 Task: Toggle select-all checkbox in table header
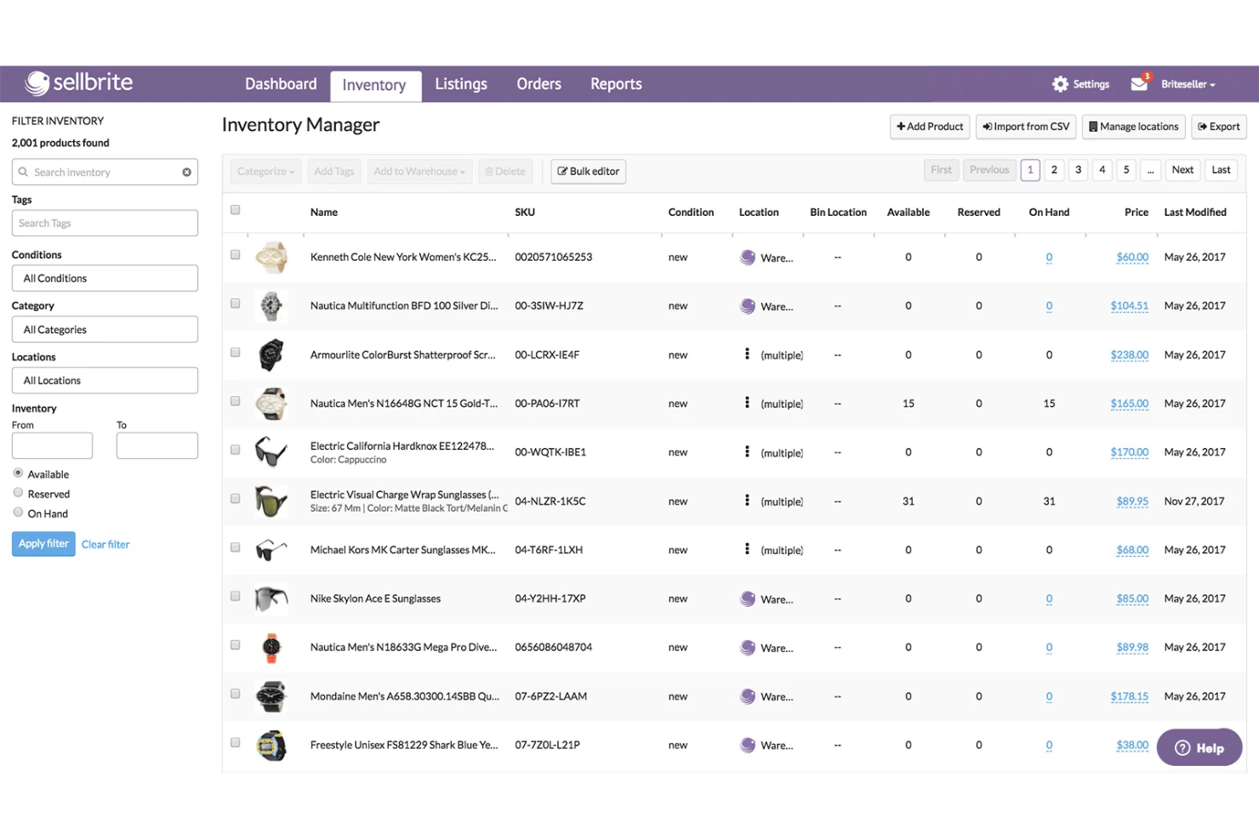pos(236,210)
